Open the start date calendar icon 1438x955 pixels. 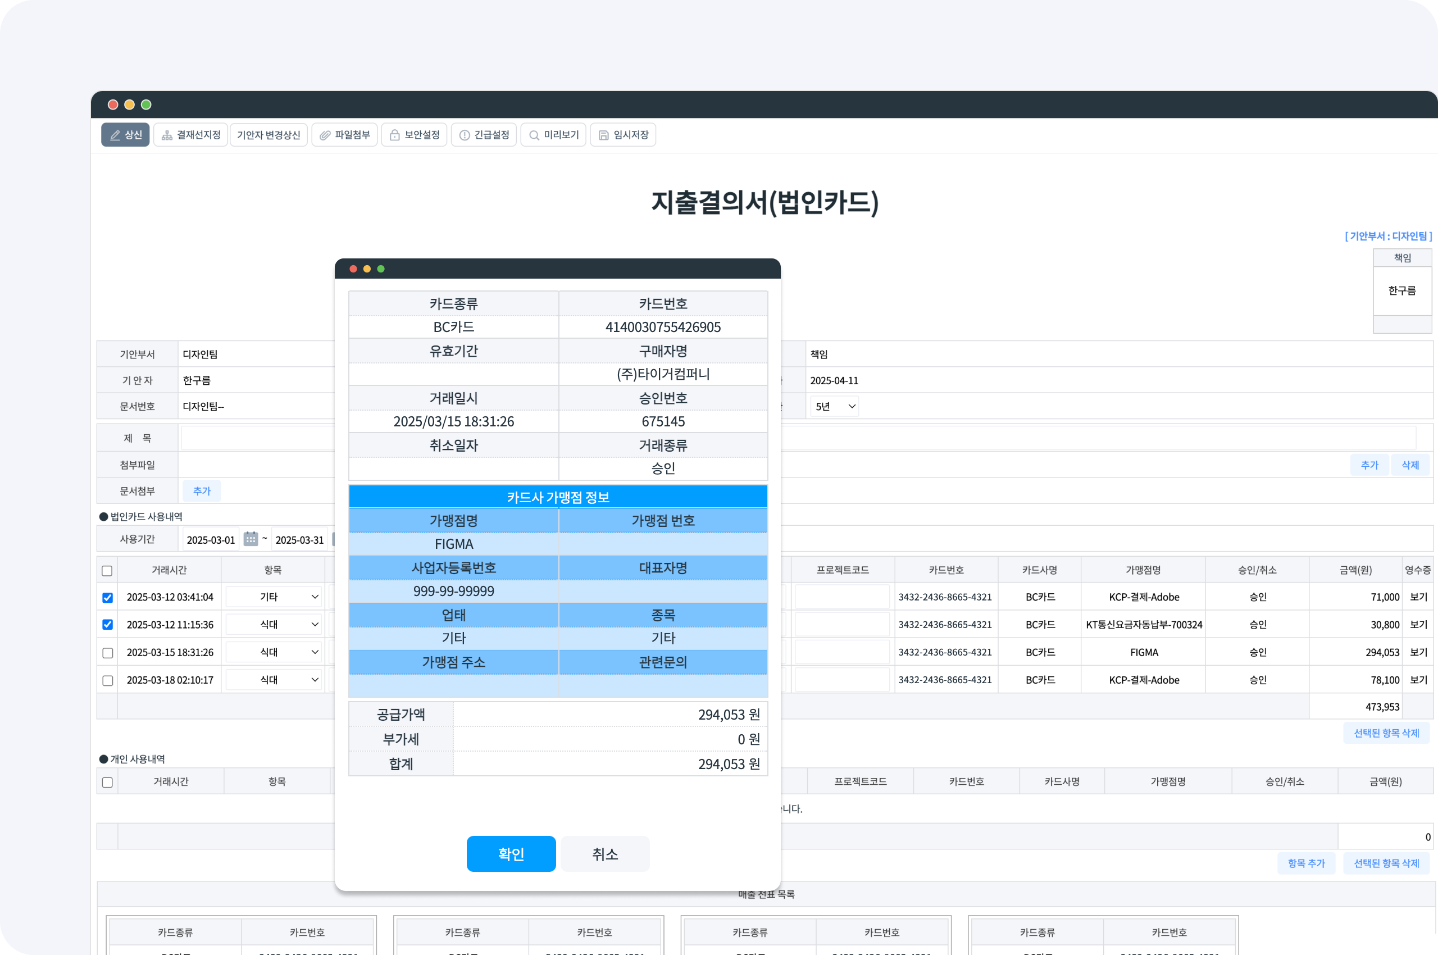pyautogui.click(x=251, y=539)
